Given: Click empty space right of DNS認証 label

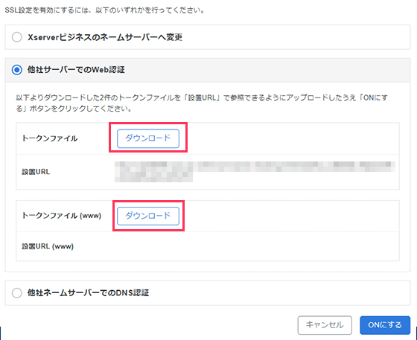Looking at the screenshot, I should click(279, 293).
